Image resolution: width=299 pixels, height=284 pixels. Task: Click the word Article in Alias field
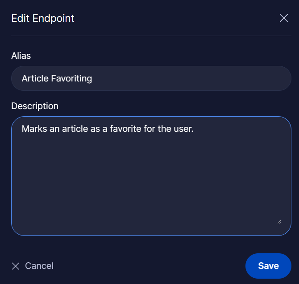coord(35,79)
